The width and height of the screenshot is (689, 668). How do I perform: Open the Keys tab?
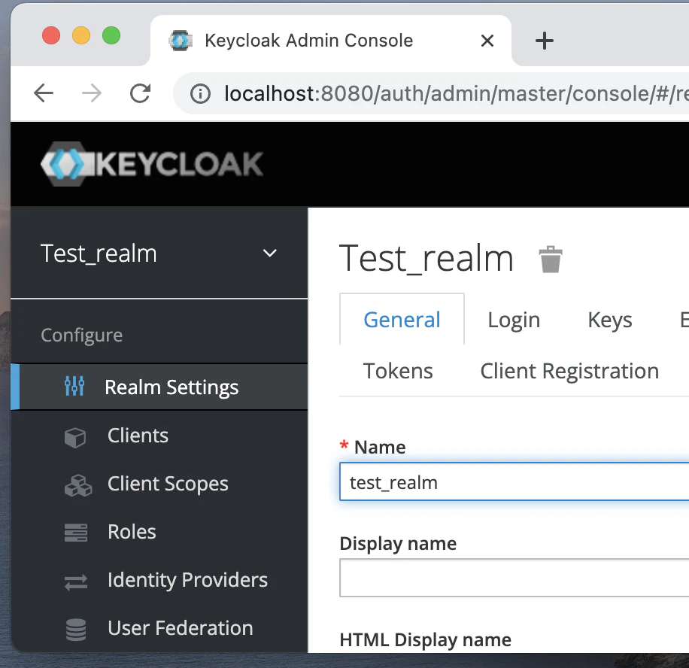609,320
